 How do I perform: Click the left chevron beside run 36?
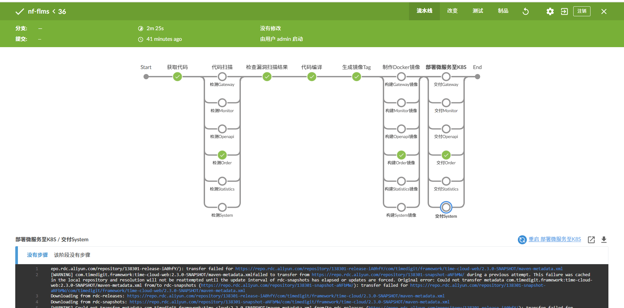point(54,11)
